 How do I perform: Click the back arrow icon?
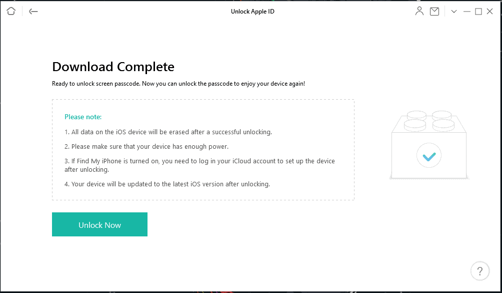coord(33,12)
